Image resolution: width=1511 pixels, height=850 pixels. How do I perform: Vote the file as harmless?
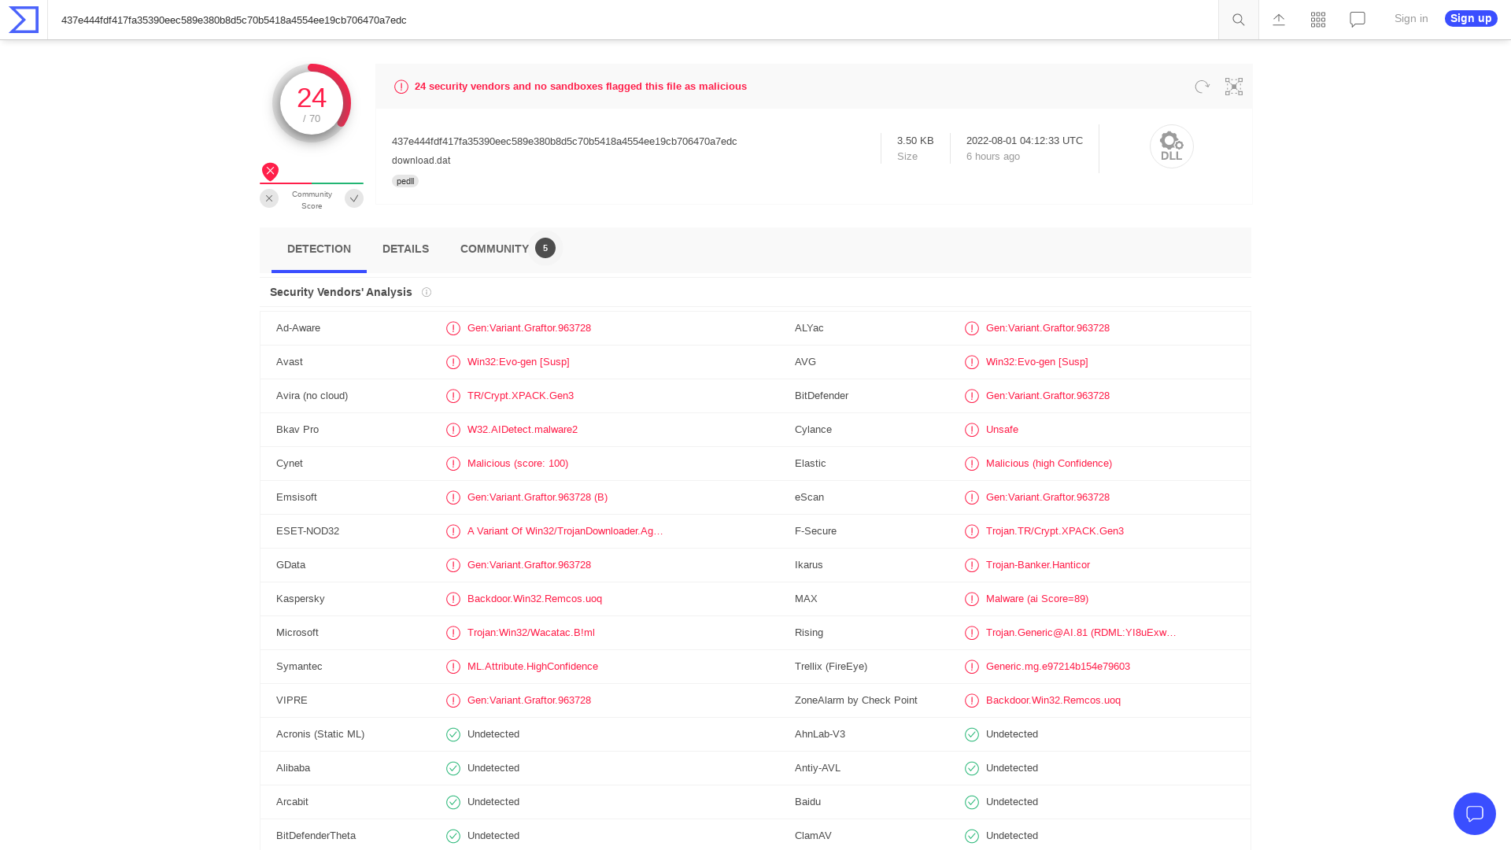click(354, 198)
